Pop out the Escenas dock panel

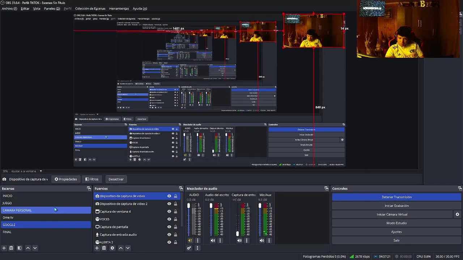pos(89,188)
